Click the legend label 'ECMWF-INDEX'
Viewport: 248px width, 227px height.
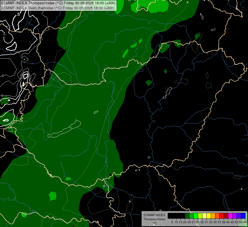155,215
